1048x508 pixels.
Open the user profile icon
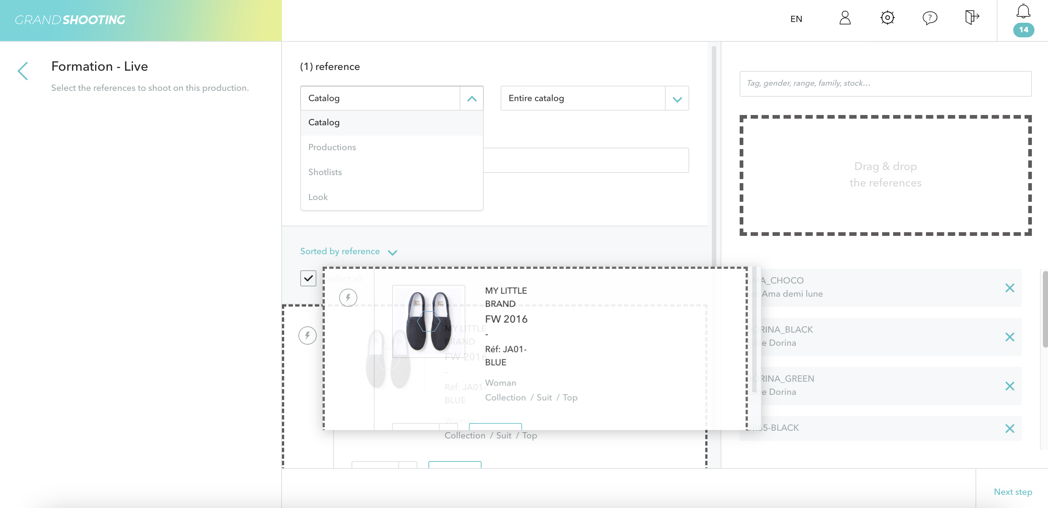[x=844, y=18]
